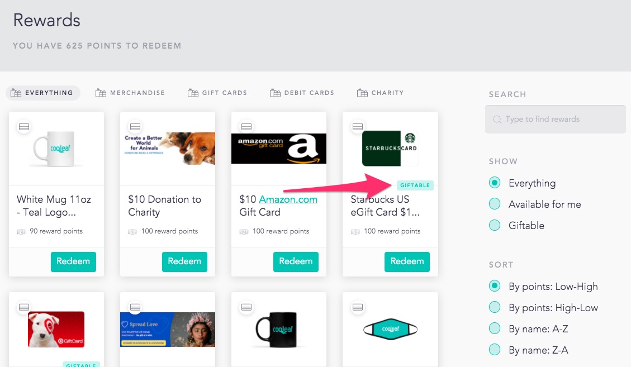The image size is (631, 367).
Task: Click points icon on Donation to Charity card
Action: [132, 232]
